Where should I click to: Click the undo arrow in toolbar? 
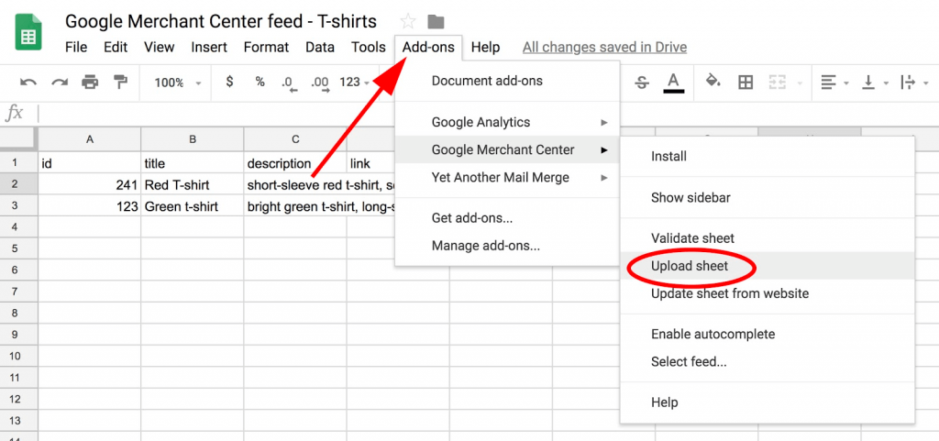click(x=28, y=83)
